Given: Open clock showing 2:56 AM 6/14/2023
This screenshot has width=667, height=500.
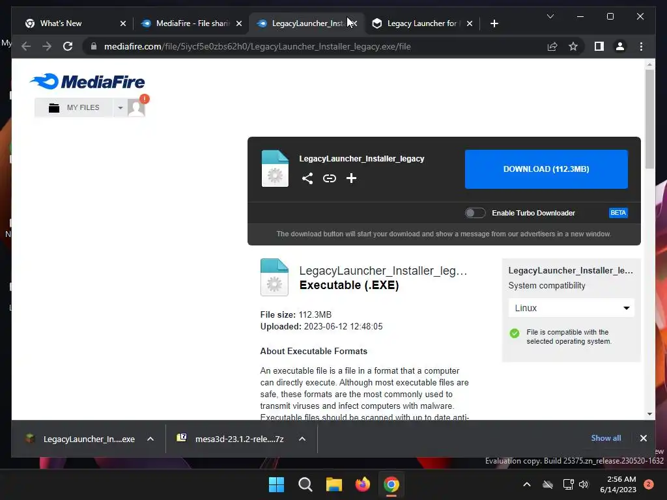Looking at the screenshot, I should click(618, 484).
